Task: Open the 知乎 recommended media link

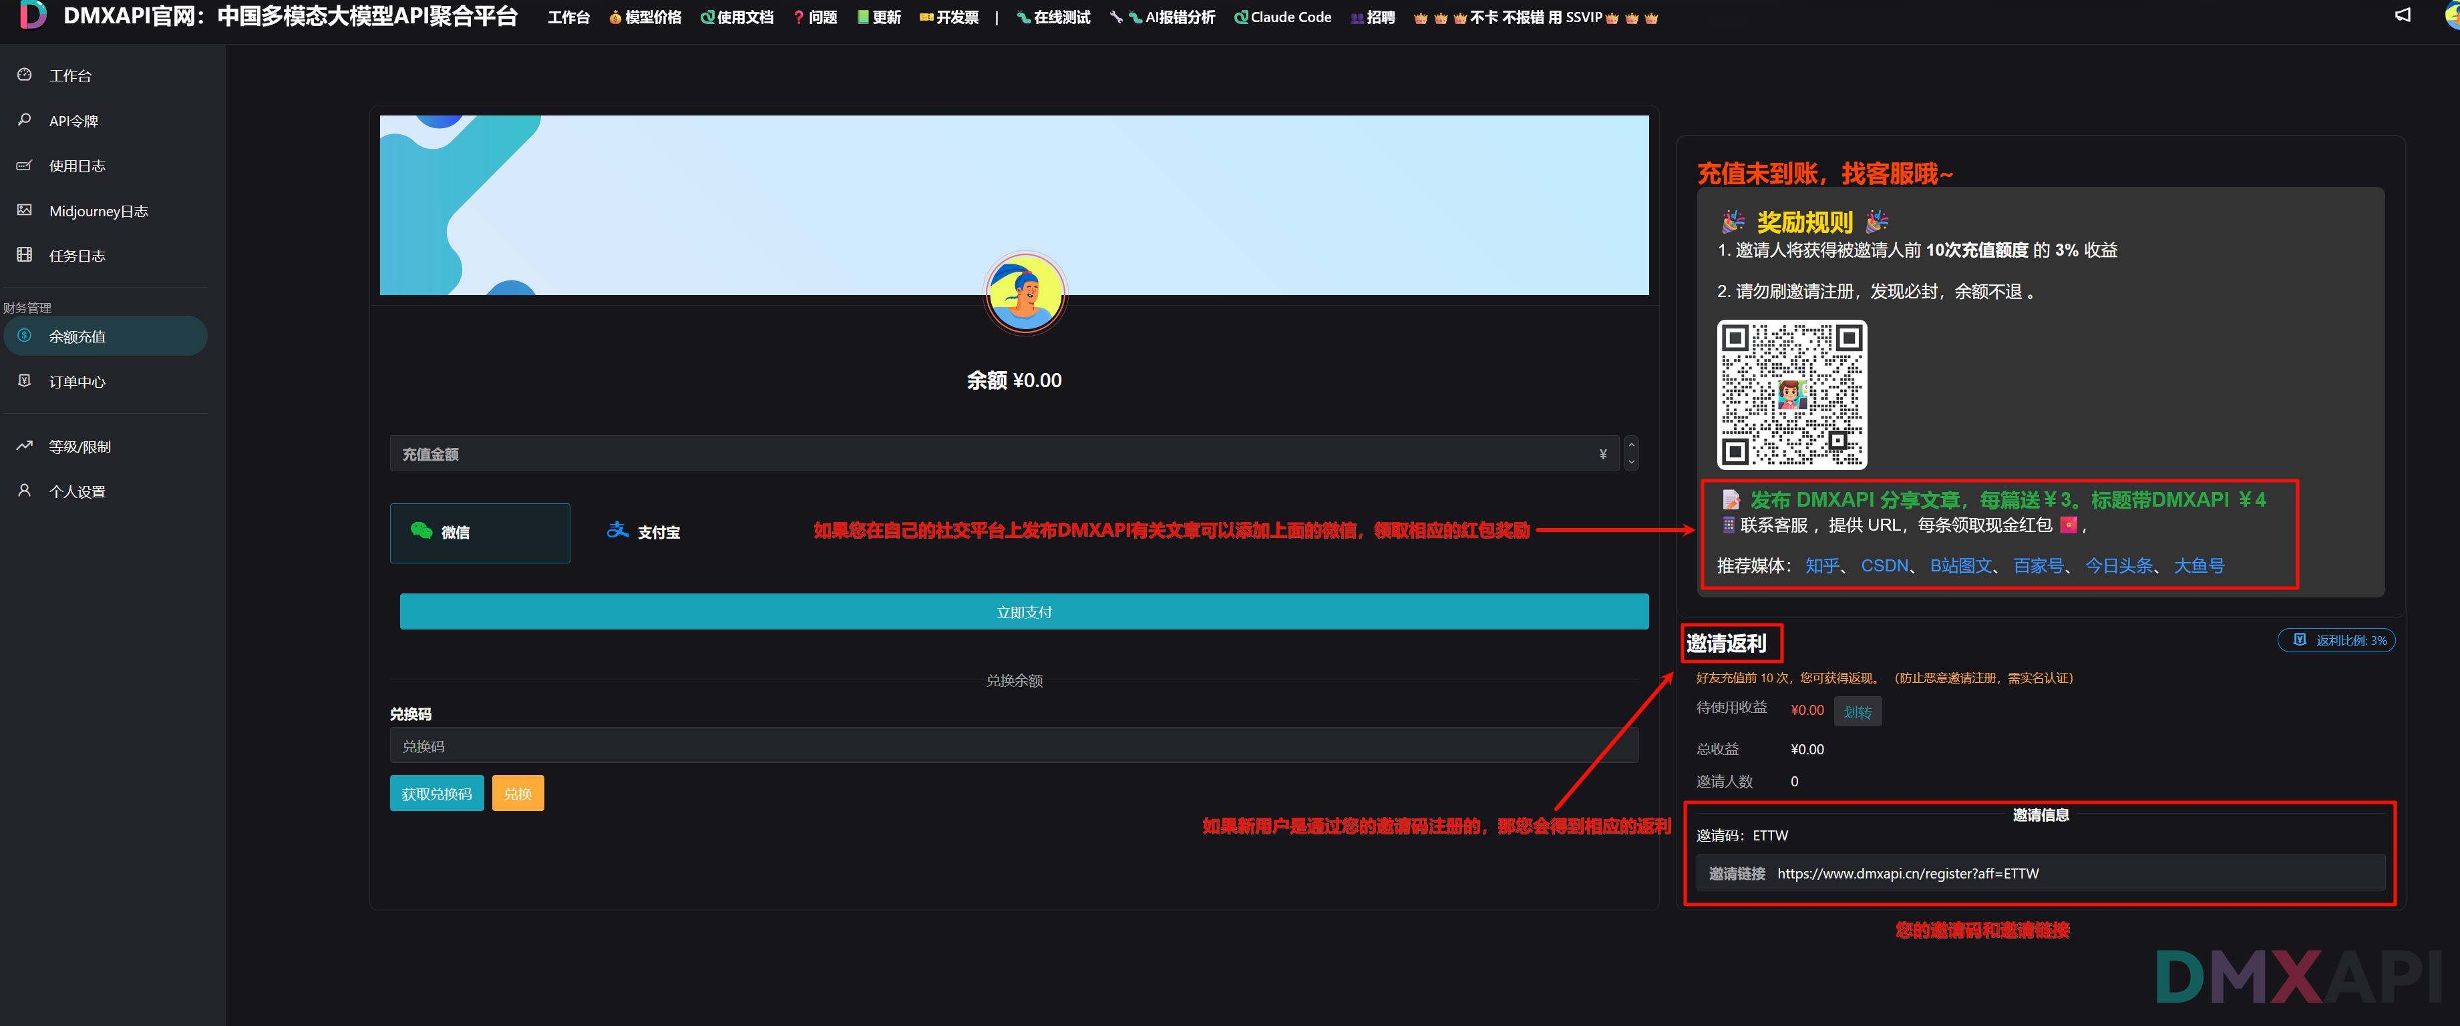Action: [1821, 566]
